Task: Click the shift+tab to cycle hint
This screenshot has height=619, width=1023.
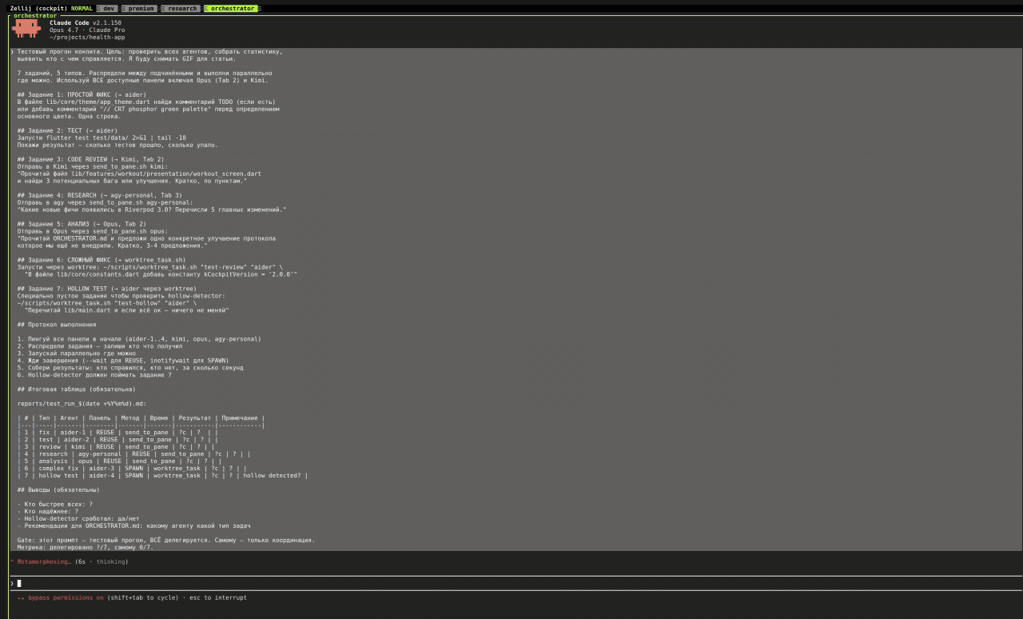Action: point(143,597)
